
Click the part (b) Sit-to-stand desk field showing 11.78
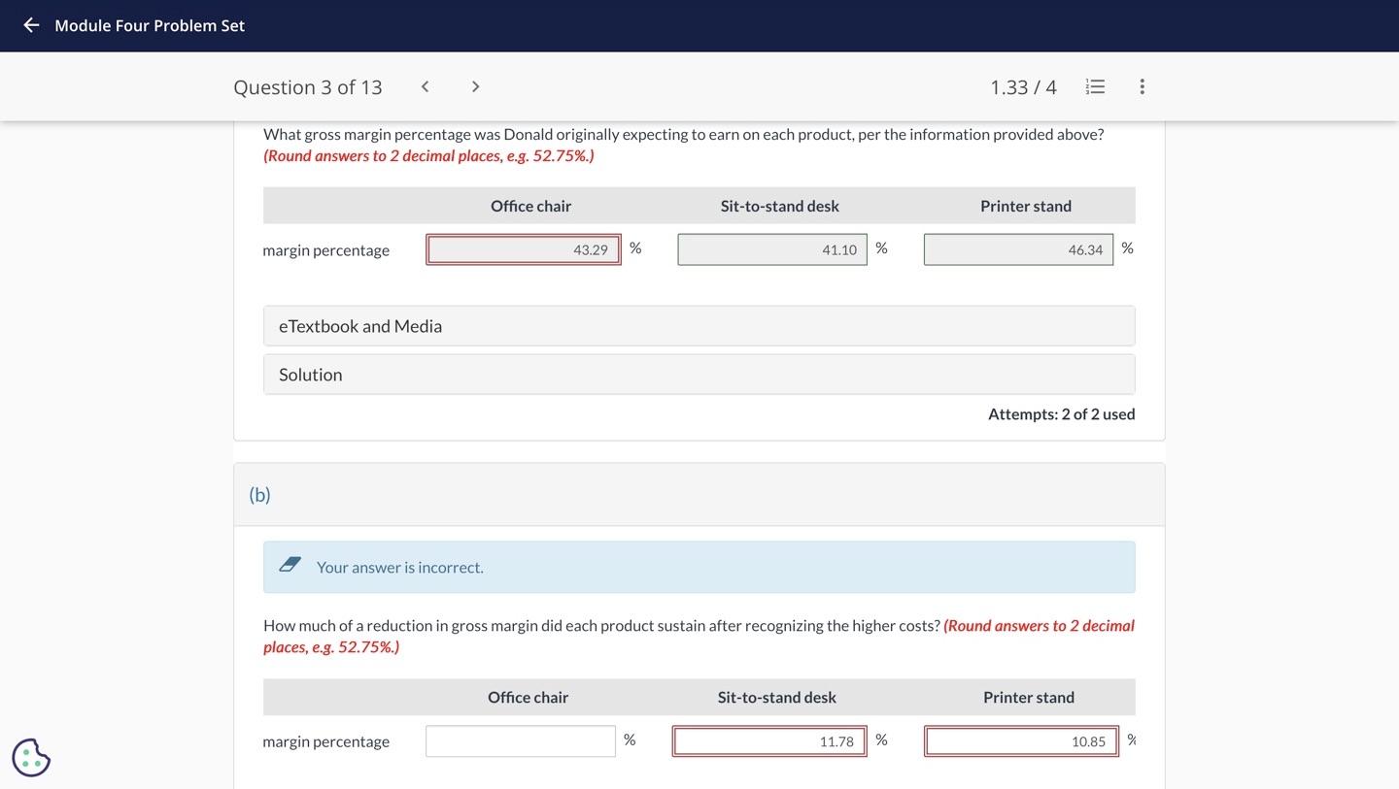pos(769,741)
